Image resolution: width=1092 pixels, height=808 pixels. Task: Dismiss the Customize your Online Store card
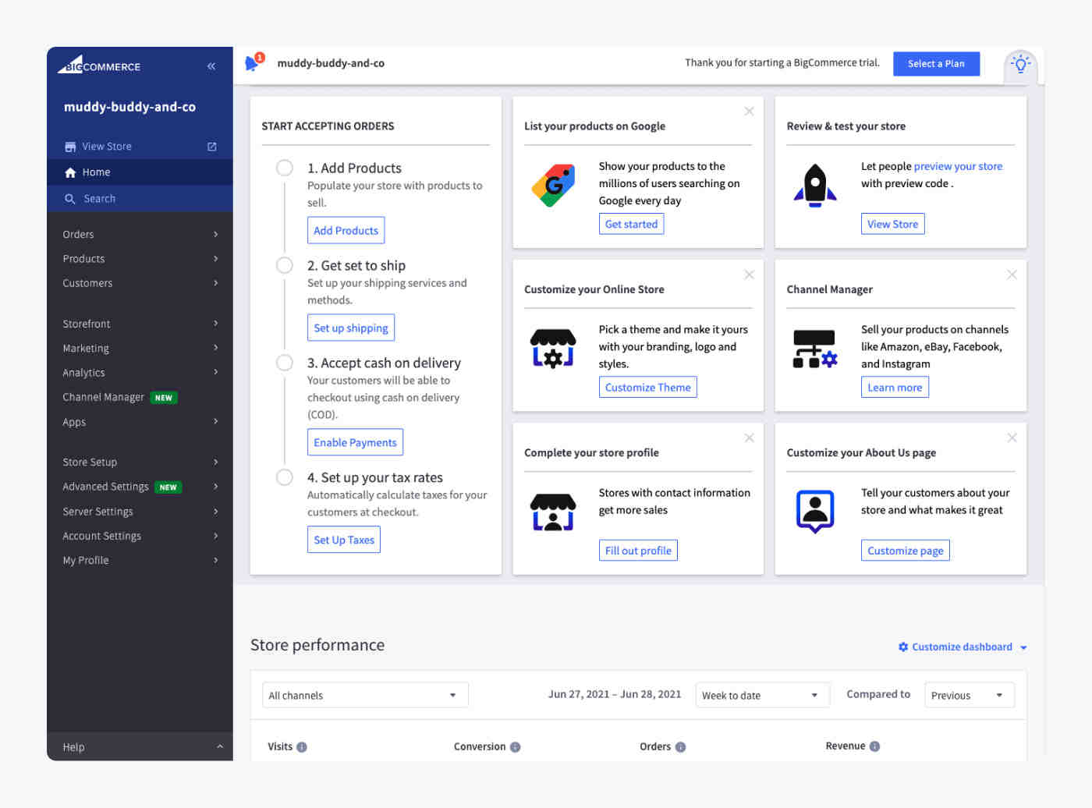click(749, 275)
